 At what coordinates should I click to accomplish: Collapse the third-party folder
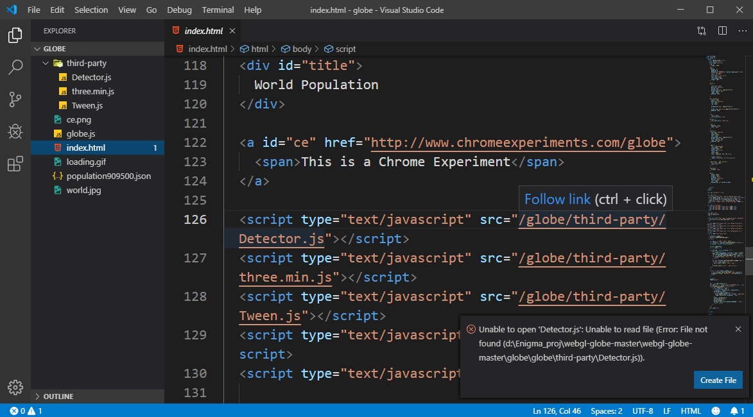coord(45,64)
